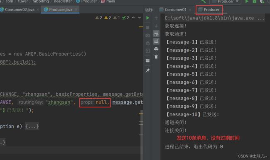Click the rabbitmq breadcrumb
This screenshot has width=270, height=160.
pyautogui.click(x=41, y=1)
